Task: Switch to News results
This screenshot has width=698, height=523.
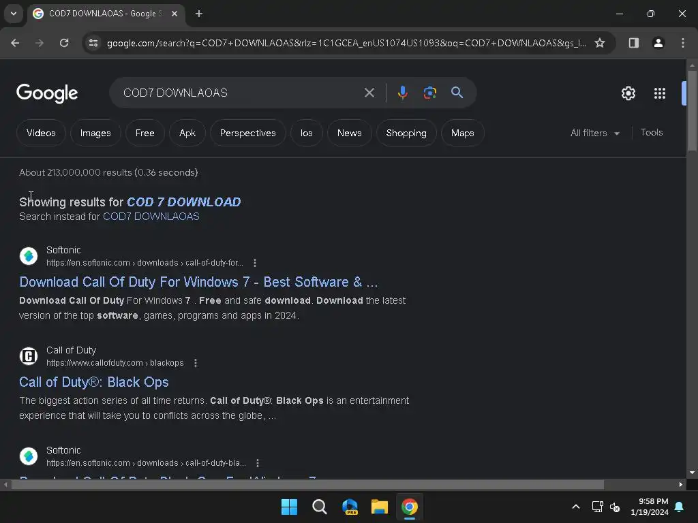Action: [x=350, y=133]
